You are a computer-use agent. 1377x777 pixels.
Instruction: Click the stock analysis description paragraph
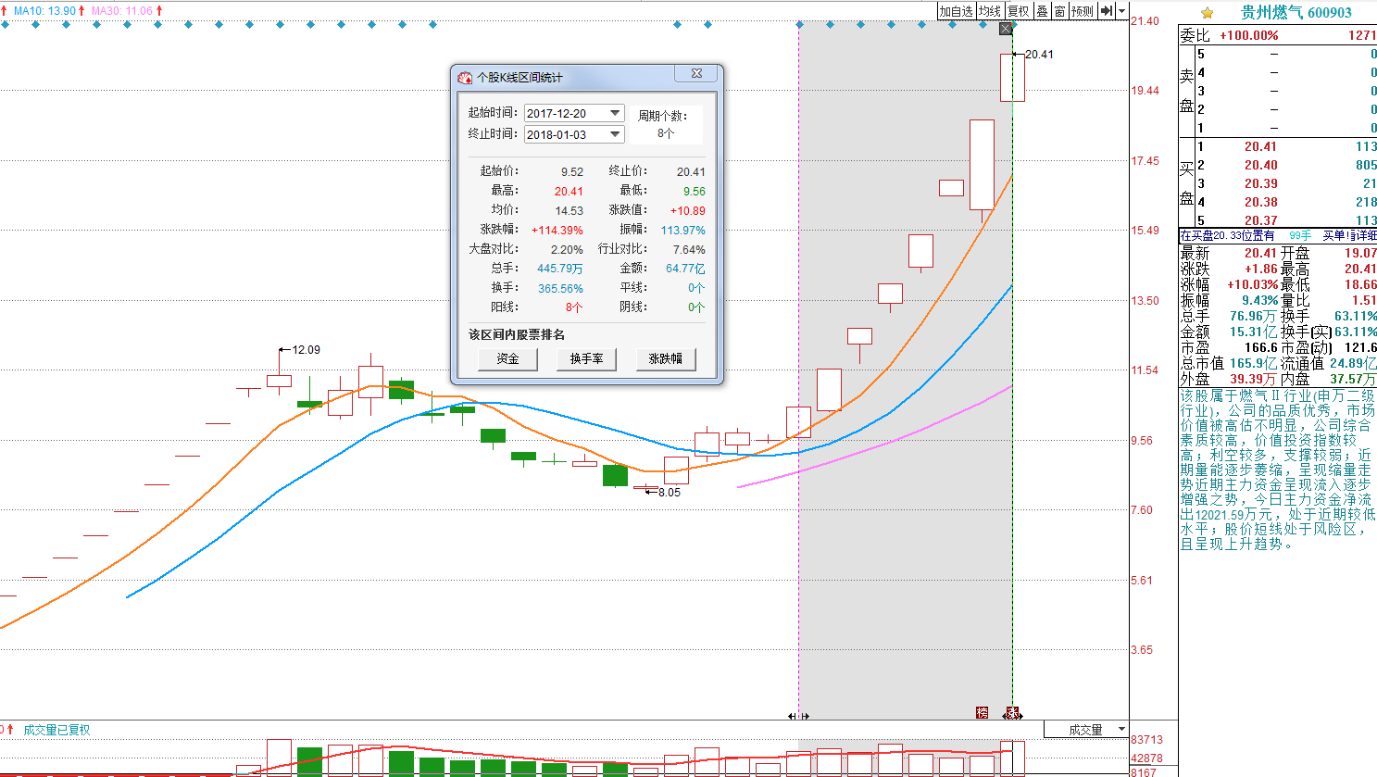1277,470
